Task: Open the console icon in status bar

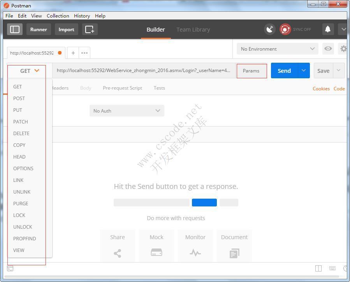Action: pyautogui.click(x=10, y=268)
